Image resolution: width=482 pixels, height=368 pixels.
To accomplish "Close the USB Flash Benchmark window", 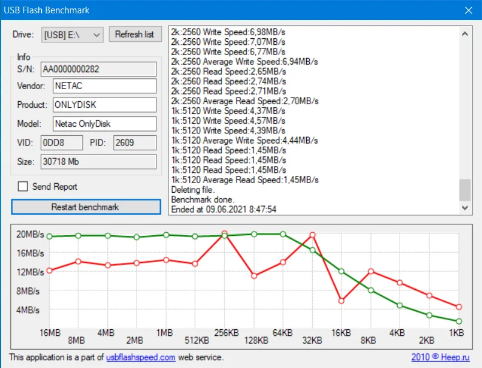I will coord(469,10).
